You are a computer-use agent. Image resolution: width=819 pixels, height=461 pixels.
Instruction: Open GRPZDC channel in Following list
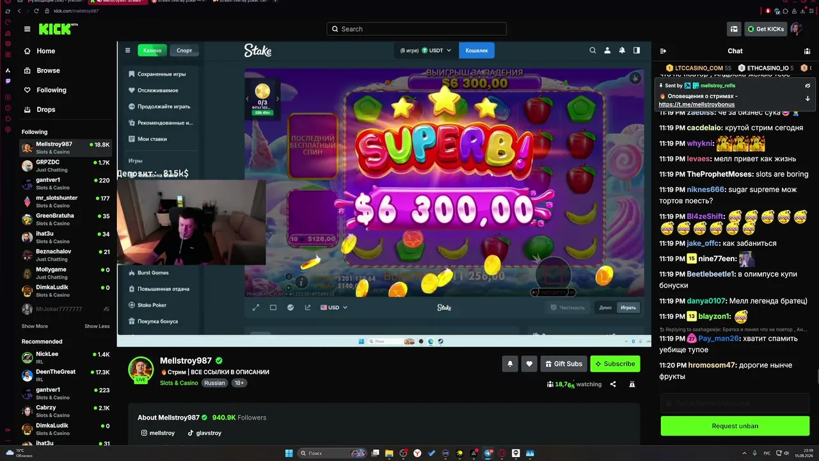66,166
